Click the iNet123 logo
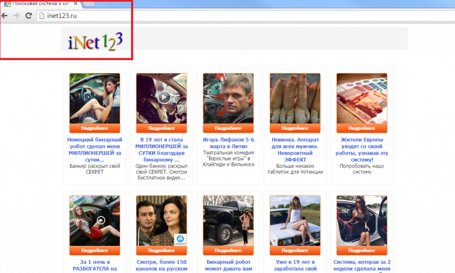The height and width of the screenshot is (273, 455). coord(95,41)
